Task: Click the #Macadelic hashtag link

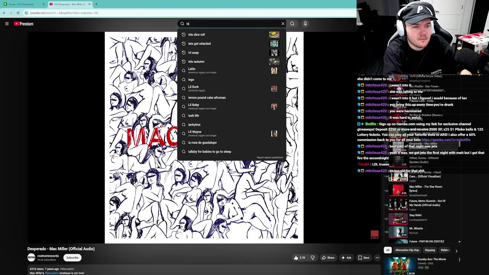Action: point(52,273)
